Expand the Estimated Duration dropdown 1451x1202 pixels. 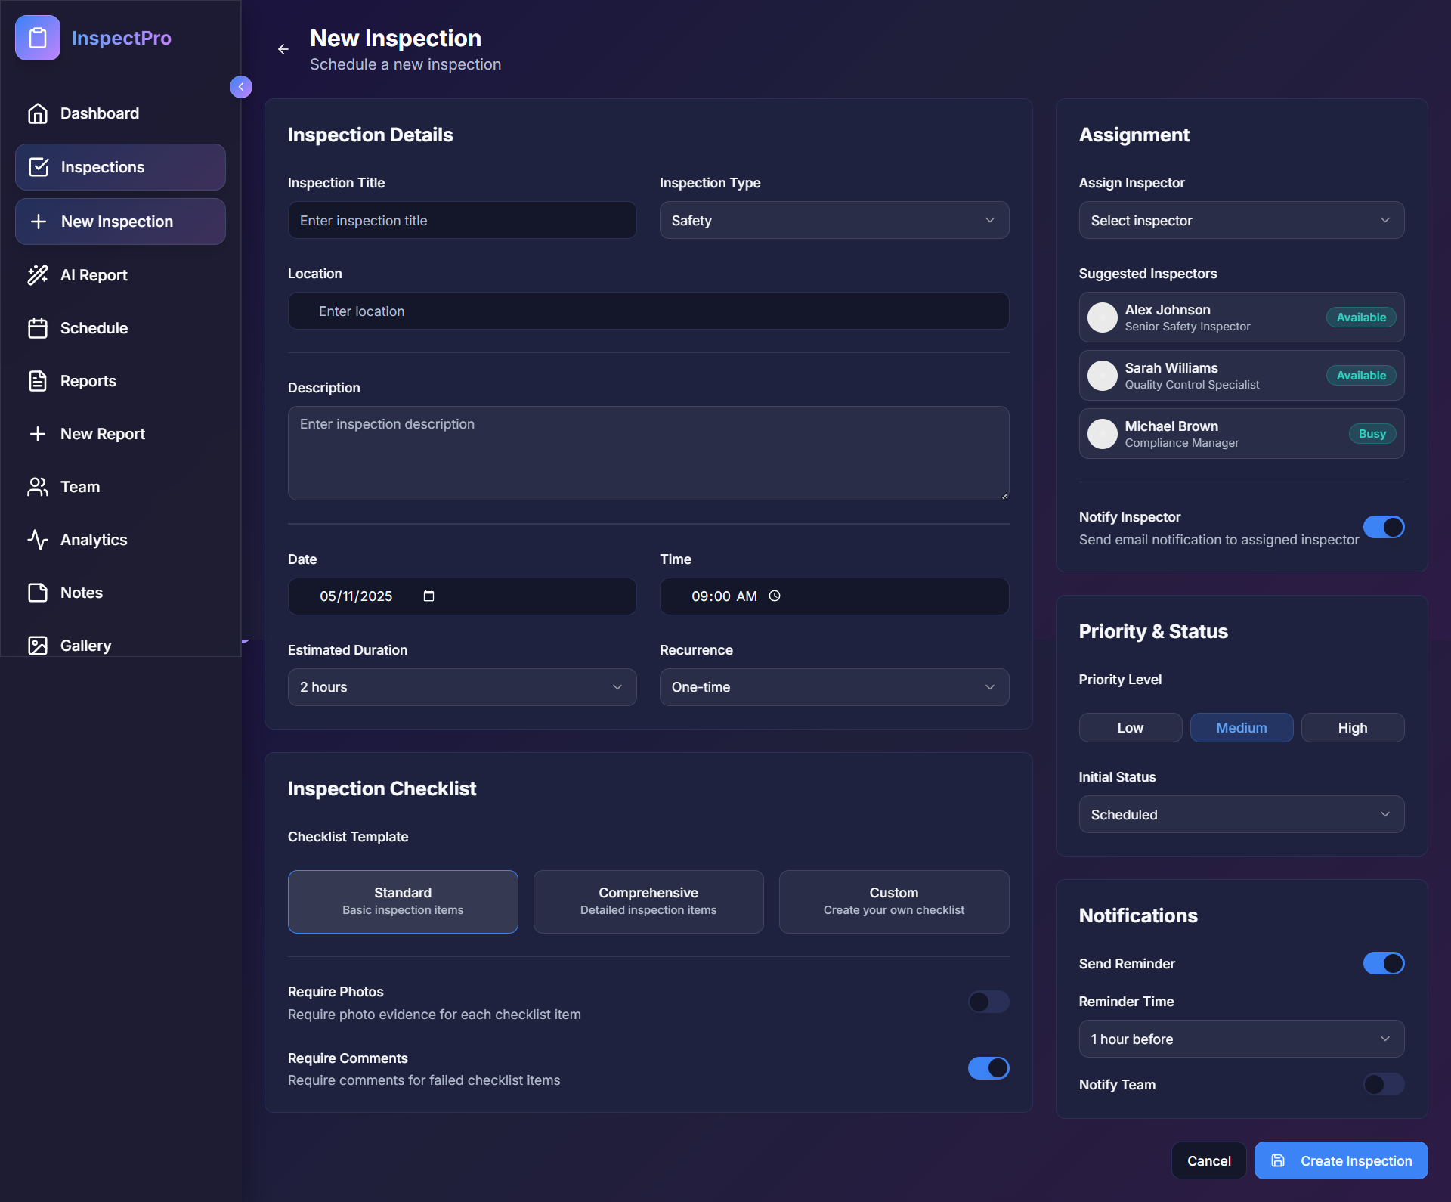pyautogui.click(x=462, y=687)
